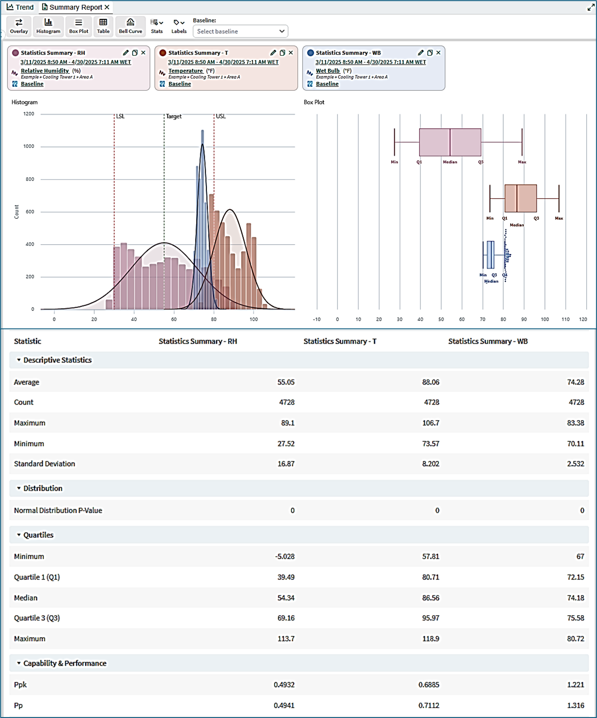Click the purple RH box in box plot
597x718 pixels.
[450, 142]
